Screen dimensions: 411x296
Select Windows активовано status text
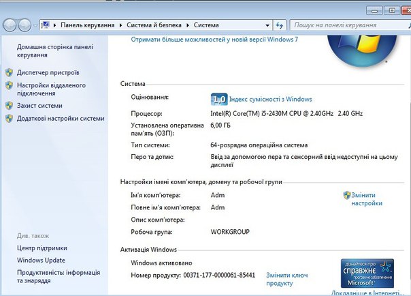coord(161,263)
